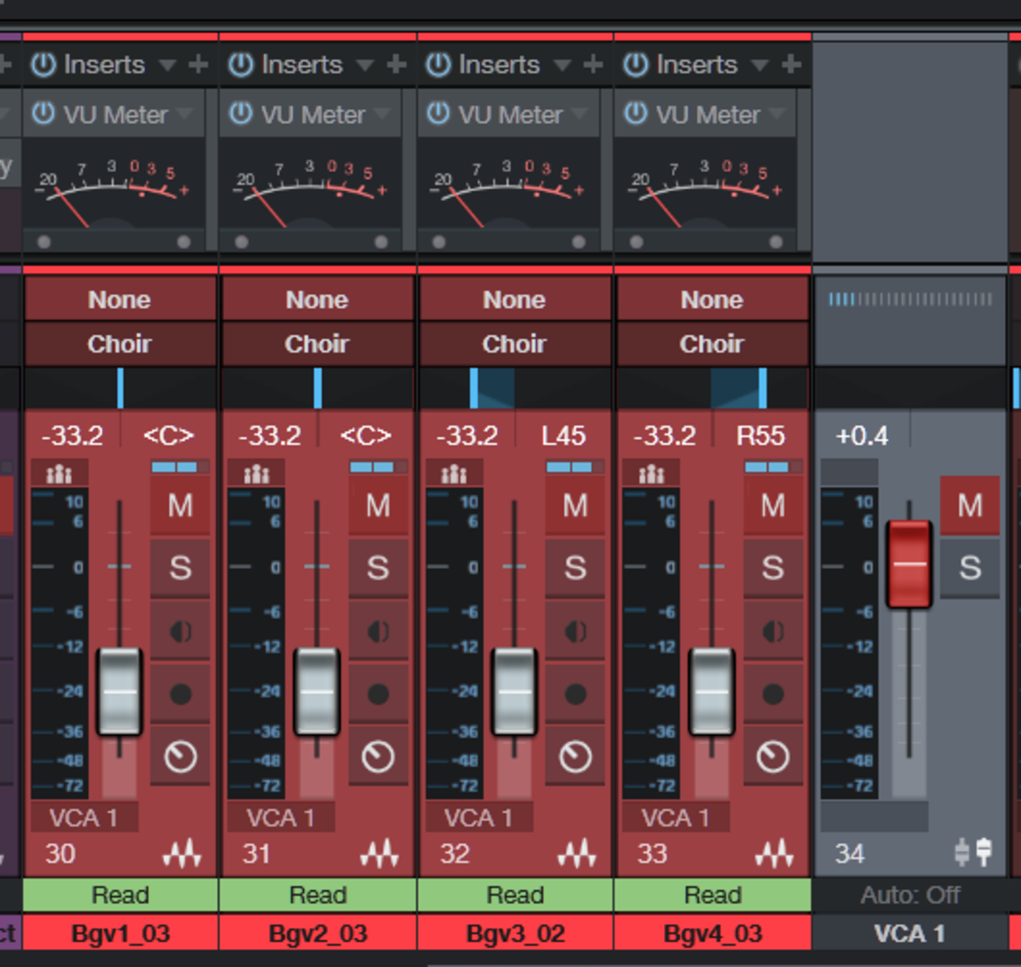Open VCA 1 assignment on channel 31
This screenshot has height=967, width=1021.
point(281,817)
